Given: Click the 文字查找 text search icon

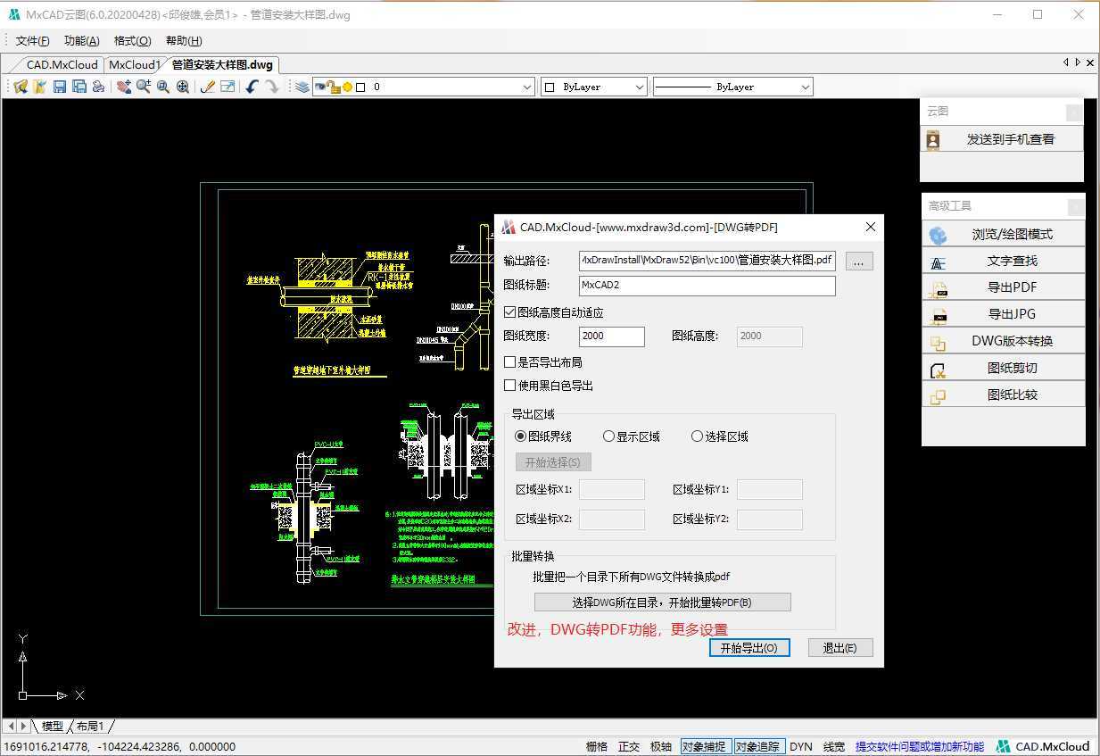Looking at the screenshot, I should coord(938,262).
